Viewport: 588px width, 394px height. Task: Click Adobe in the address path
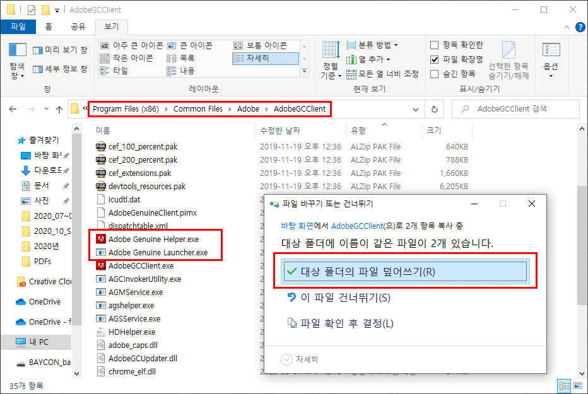(248, 109)
